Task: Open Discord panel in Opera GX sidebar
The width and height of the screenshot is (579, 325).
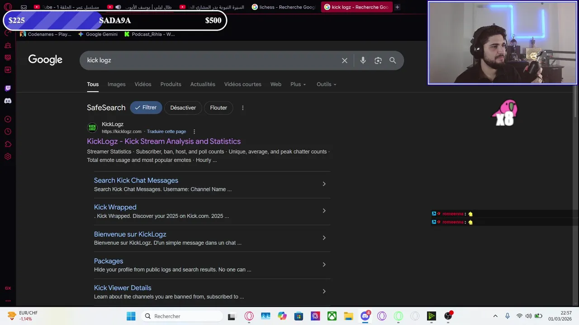Action: (8, 101)
